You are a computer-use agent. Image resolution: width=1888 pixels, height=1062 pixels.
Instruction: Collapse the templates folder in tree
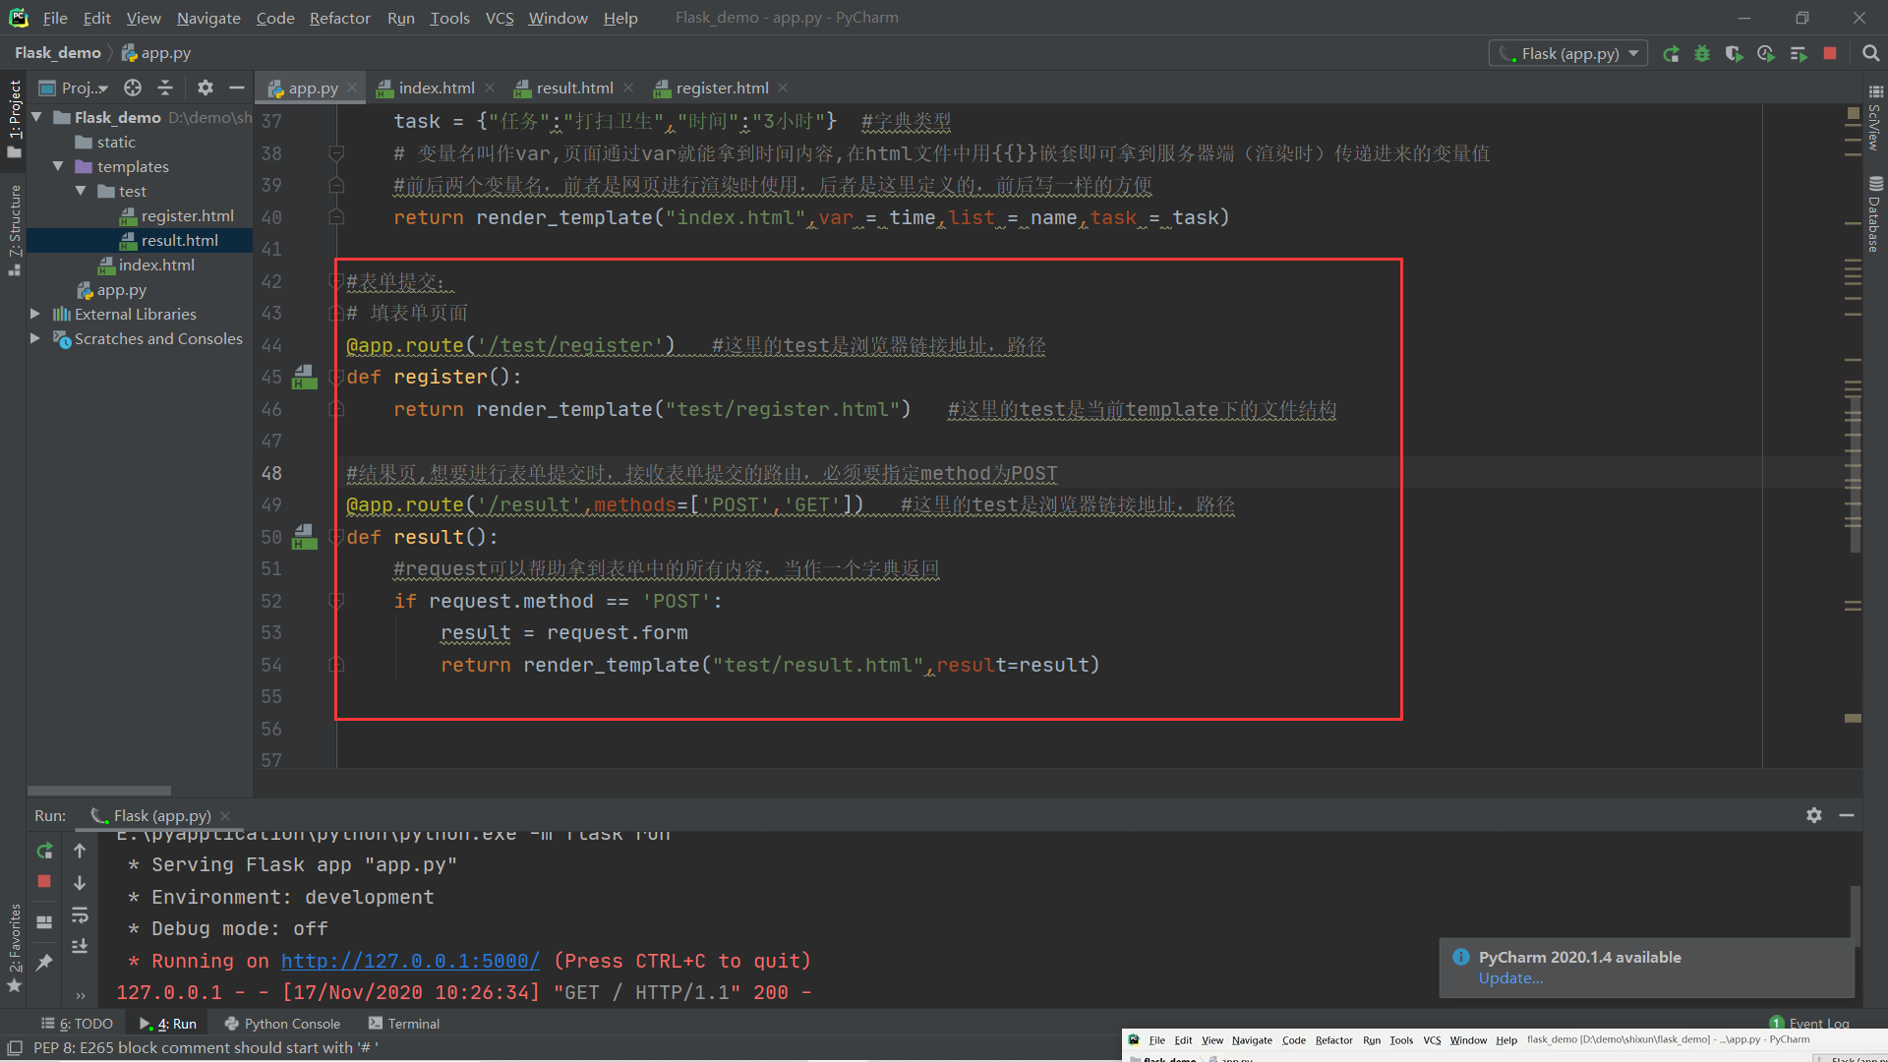coord(58,166)
